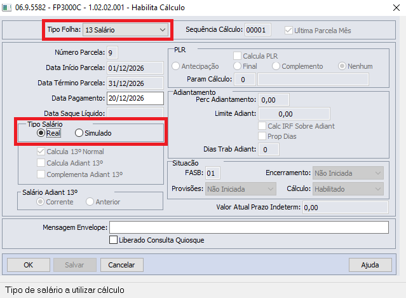Select the Anterior radio button
The width and height of the screenshot is (406, 298).
pos(90,202)
